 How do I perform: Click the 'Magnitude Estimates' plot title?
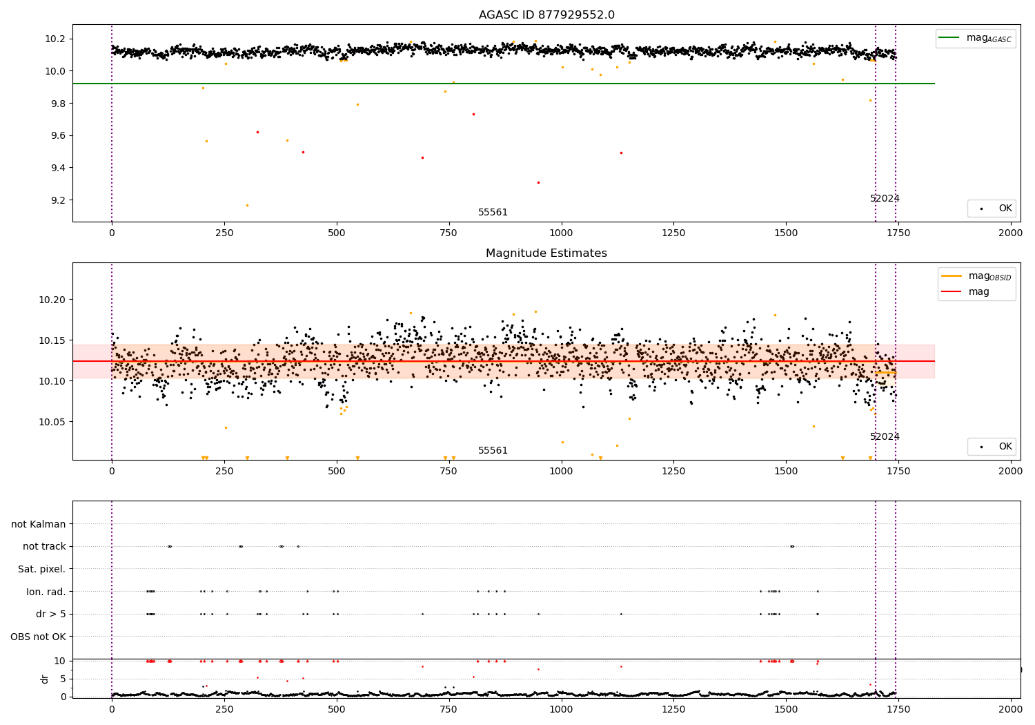tap(546, 253)
